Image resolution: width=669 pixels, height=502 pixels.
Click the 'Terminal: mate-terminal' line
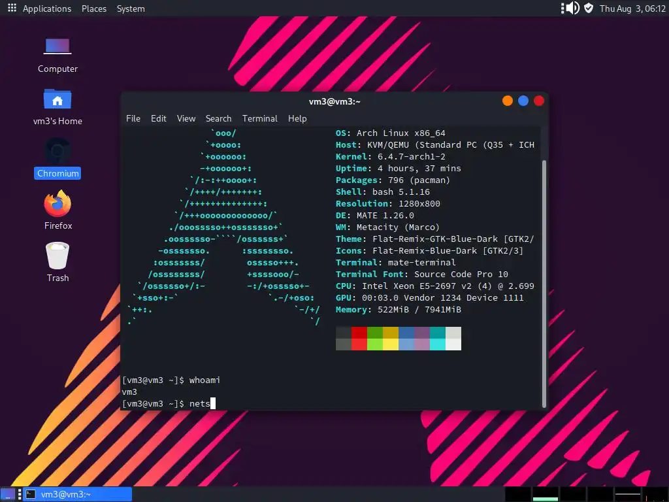click(x=395, y=263)
